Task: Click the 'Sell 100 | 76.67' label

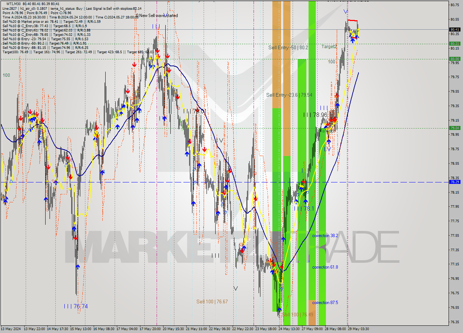Action: 212,302
